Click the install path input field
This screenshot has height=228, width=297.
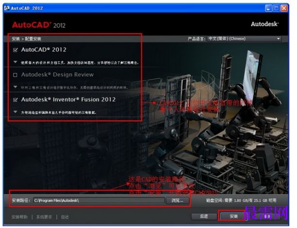pyautogui.click(x=99, y=200)
